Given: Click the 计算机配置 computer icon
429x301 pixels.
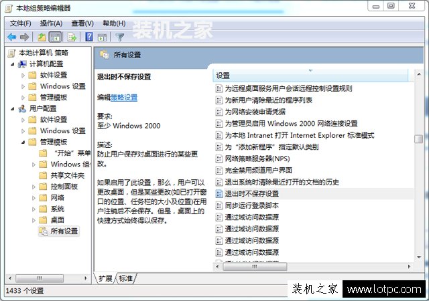Looking at the screenshot, I should pos(22,64).
